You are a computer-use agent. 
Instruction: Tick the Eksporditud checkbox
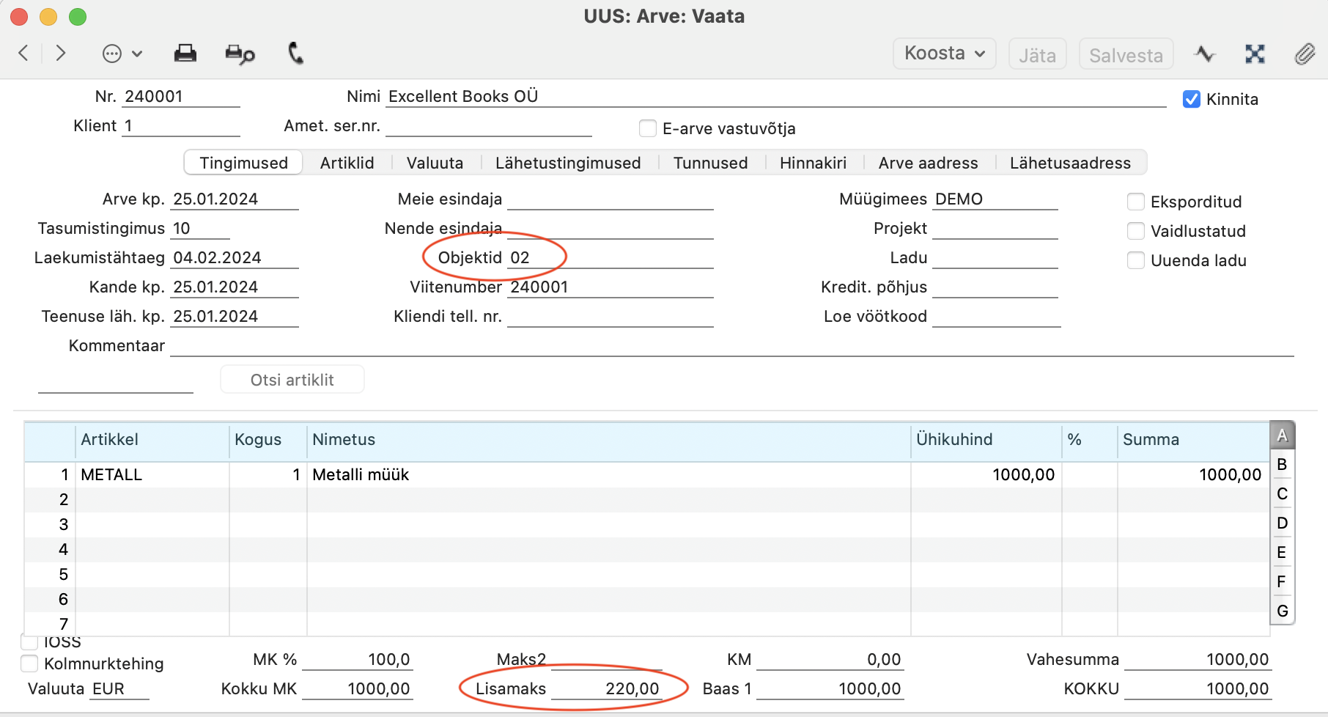click(1136, 202)
